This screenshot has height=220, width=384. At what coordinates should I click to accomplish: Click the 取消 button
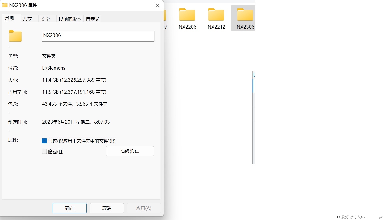pos(107,208)
